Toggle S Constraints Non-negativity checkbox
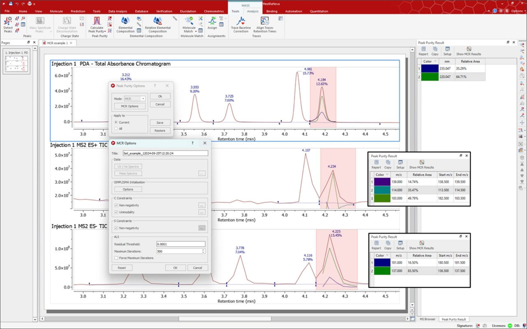This screenshot has width=527, height=329. tap(116, 228)
